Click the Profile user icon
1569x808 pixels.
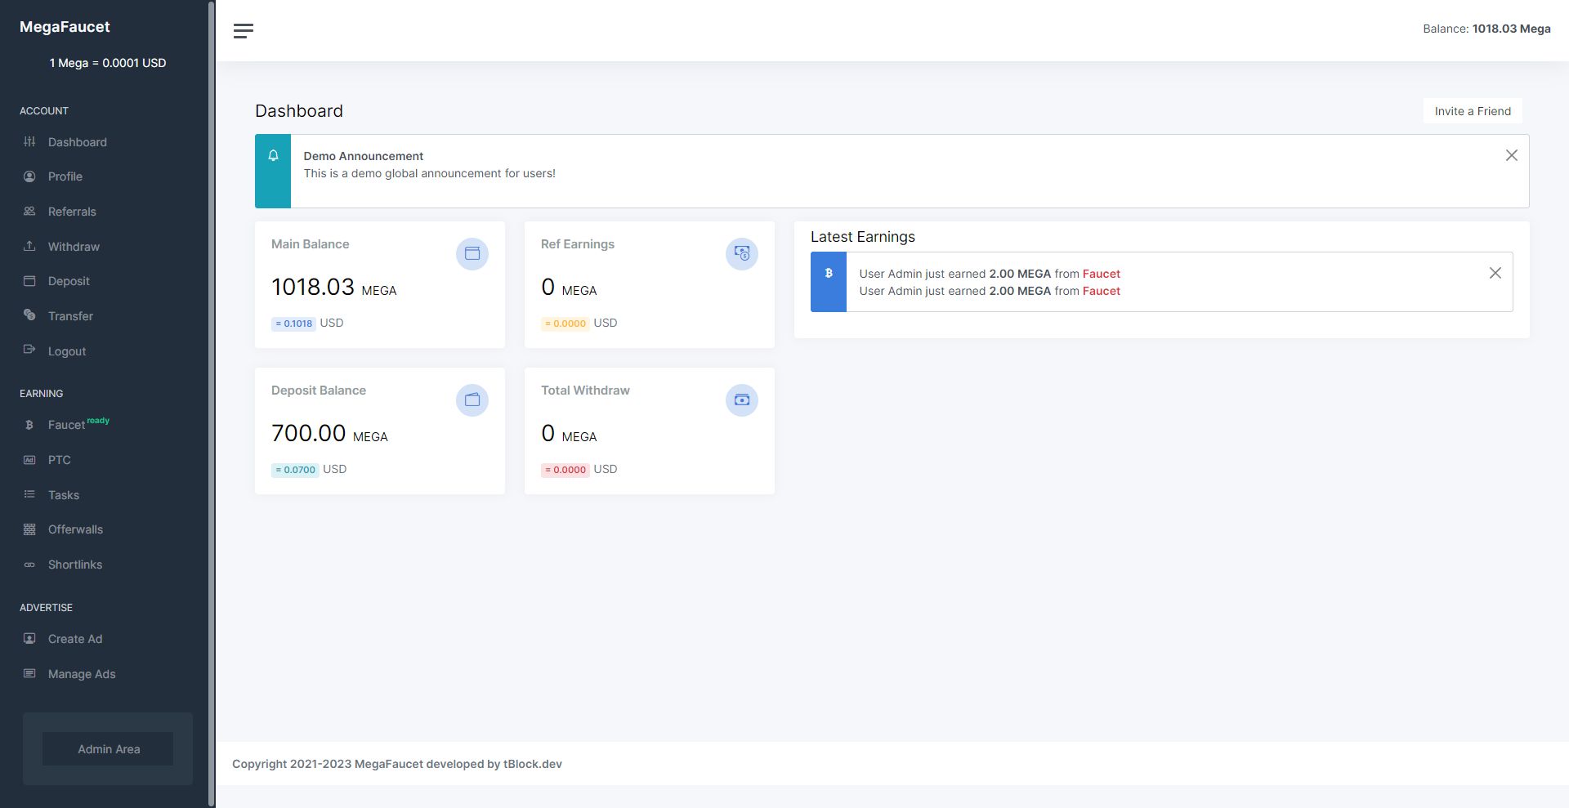[29, 176]
